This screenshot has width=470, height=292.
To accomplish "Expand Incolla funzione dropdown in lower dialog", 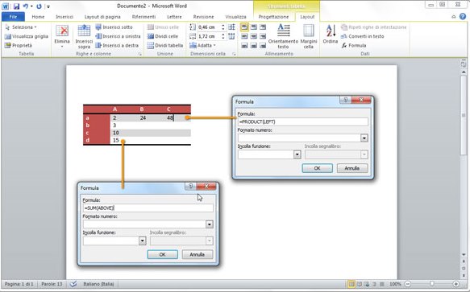I will coord(143,241).
